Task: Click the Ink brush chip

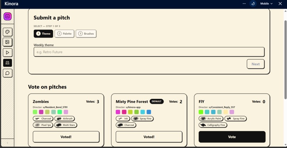Action: [123, 118]
